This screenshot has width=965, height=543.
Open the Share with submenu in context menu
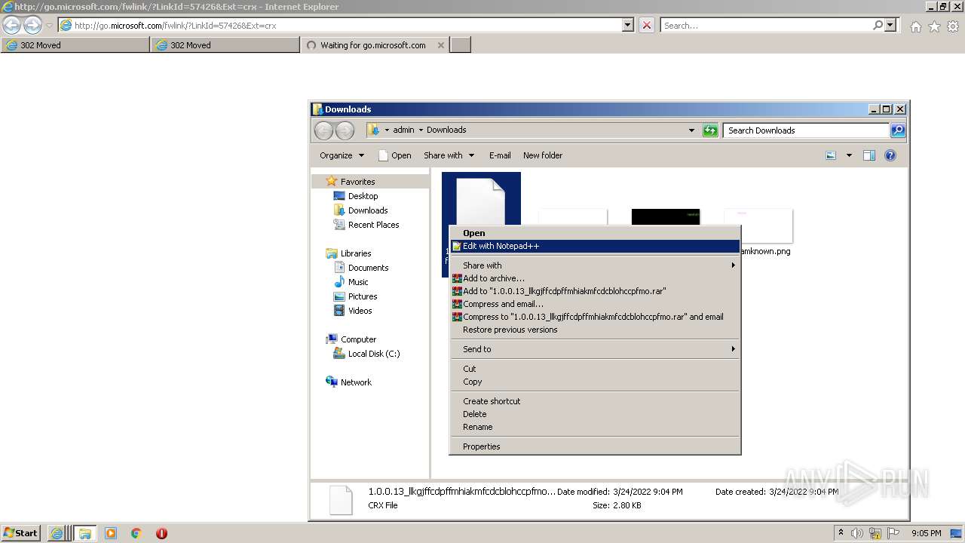click(595, 265)
